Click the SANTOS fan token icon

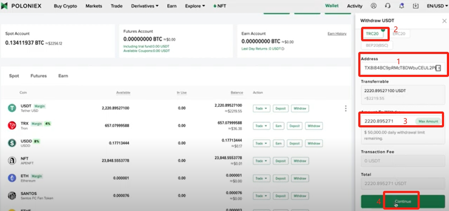tap(12, 195)
